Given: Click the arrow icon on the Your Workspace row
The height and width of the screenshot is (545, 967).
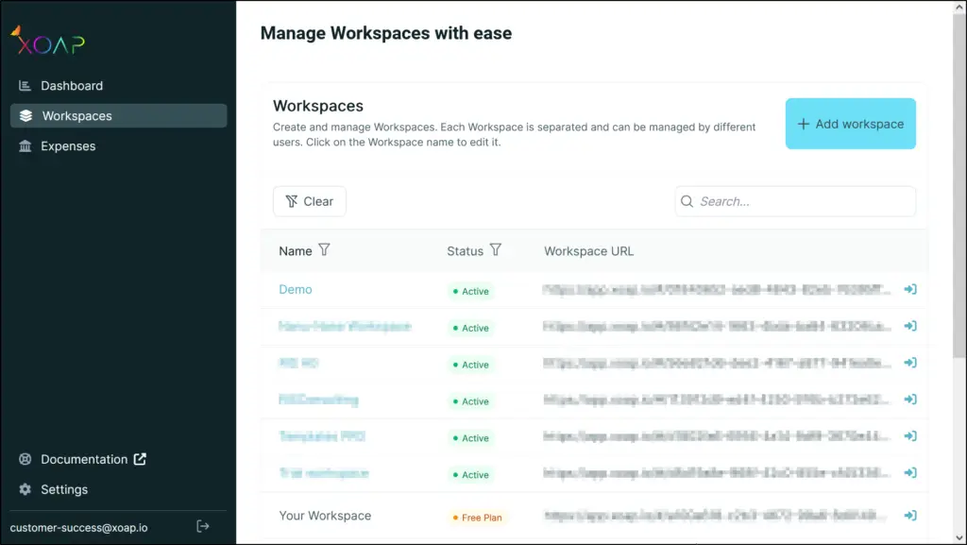Looking at the screenshot, I should point(908,515).
